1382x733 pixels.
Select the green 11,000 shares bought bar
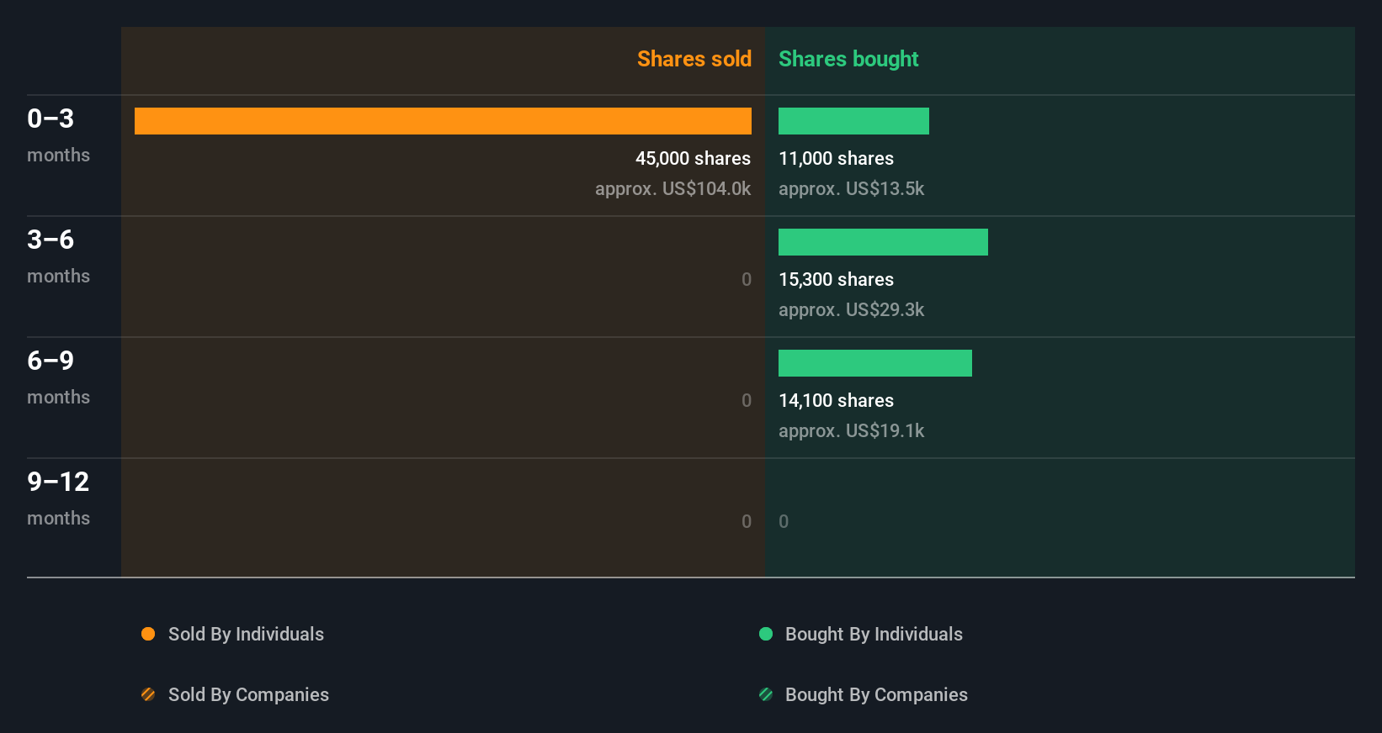pos(853,121)
